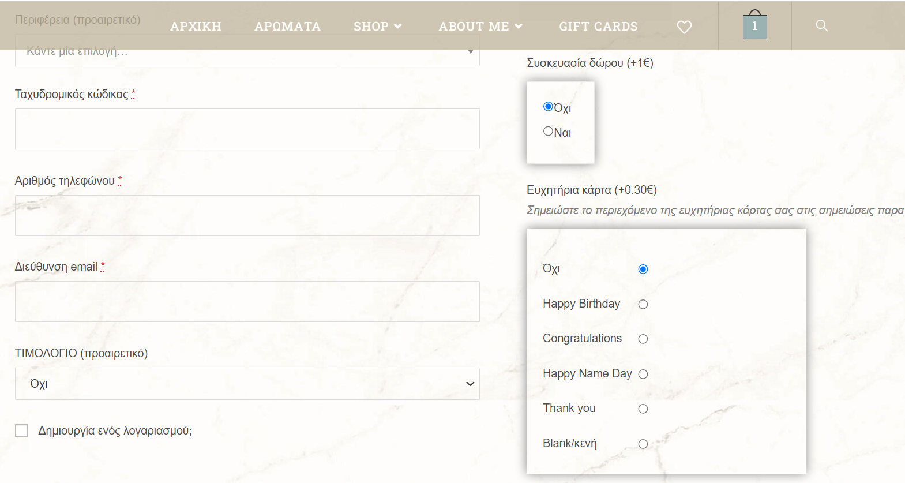Viewport: 905px width, 483px height.
Task: Open the ΑΡΩΜΑΤΑ menu item
Action: [287, 27]
